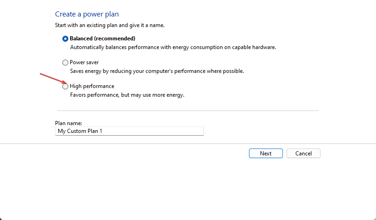Click the divider line above Next button
This screenshot has height=220, width=376.
point(188,143)
